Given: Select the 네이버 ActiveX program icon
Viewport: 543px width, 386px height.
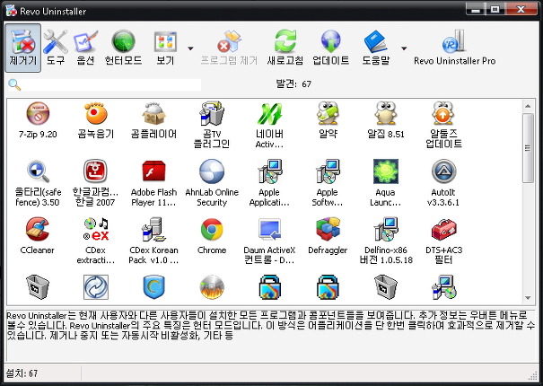Looking at the screenshot, I should click(x=269, y=113).
